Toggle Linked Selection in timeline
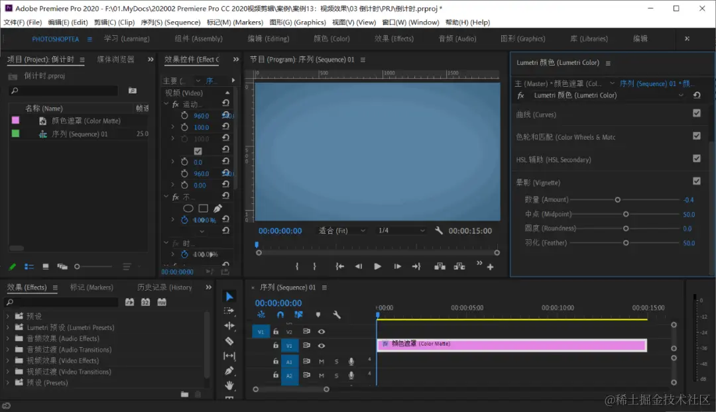 (x=298, y=315)
